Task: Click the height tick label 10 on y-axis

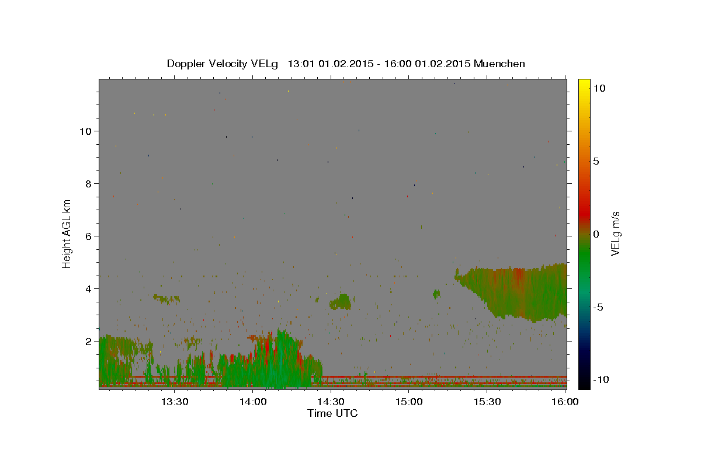Action: pos(86,131)
